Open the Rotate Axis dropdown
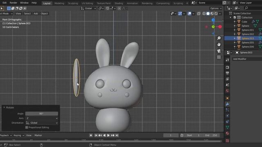Image resolution: width=262 pixels, height=147 pixels. click(x=42, y=118)
